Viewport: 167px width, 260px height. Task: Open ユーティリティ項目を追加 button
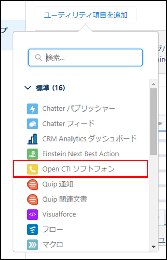coord(86,15)
